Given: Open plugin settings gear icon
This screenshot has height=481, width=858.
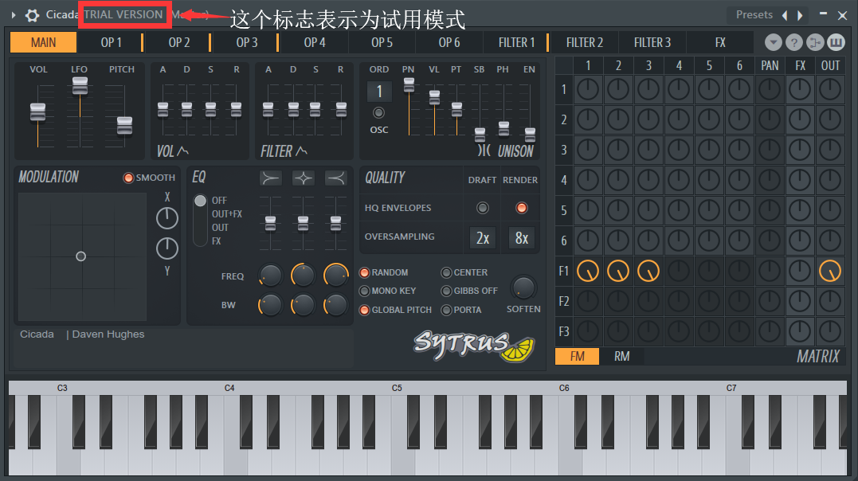Looking at the screenshot, I should tap(33, 15).
